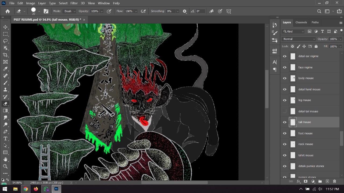Switch to the Channels tab

[x=301, y=23]
